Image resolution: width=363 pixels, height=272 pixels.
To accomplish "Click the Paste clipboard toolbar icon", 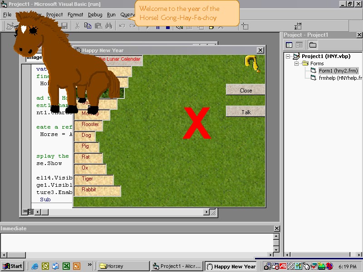I will click(98, 26).
